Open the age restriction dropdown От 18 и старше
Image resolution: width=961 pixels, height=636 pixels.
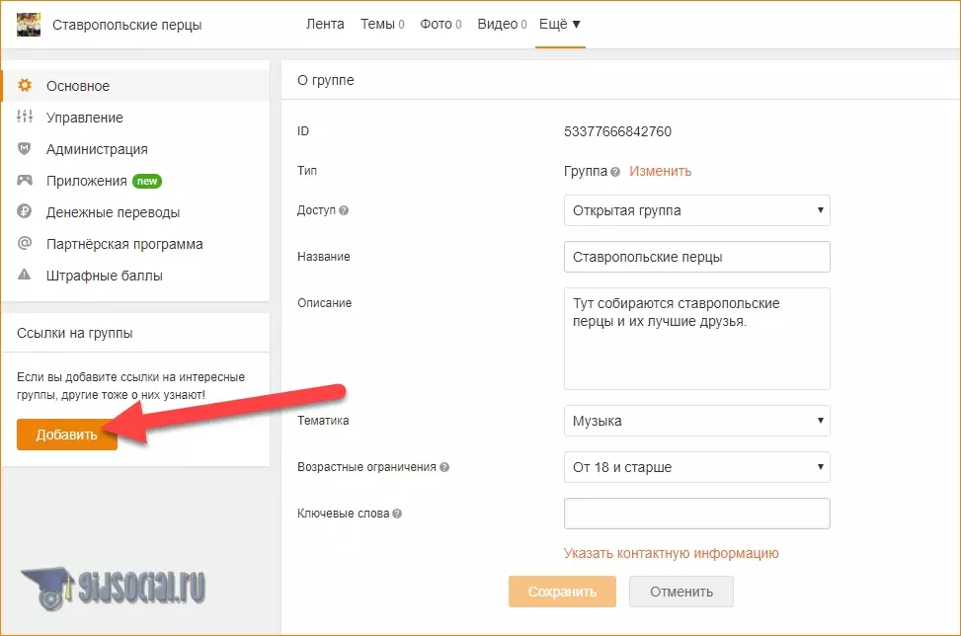(x=696, y=467)
